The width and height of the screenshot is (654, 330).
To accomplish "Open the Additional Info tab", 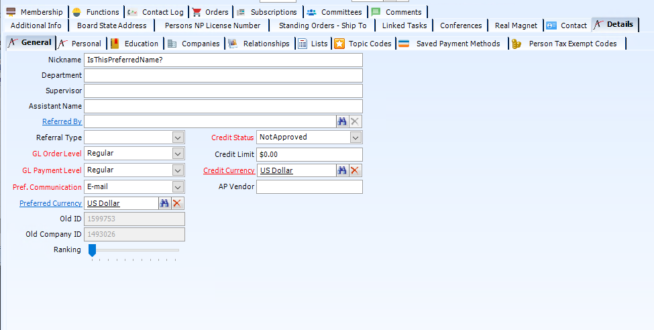I will 36,25.
